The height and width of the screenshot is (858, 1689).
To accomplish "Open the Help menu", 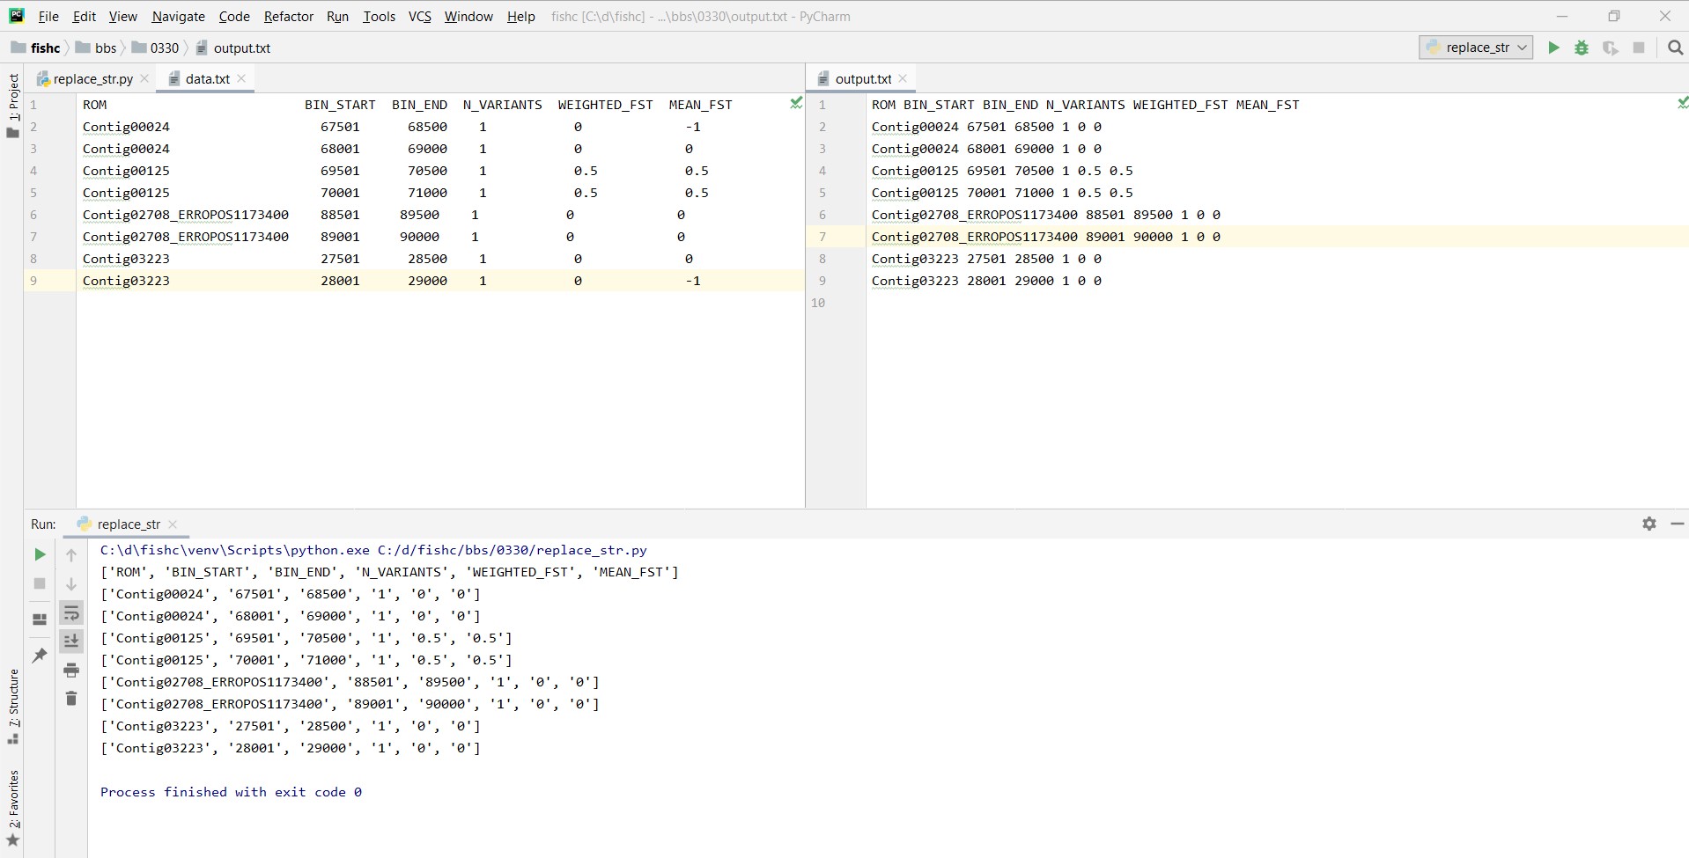I will (520, 16).
